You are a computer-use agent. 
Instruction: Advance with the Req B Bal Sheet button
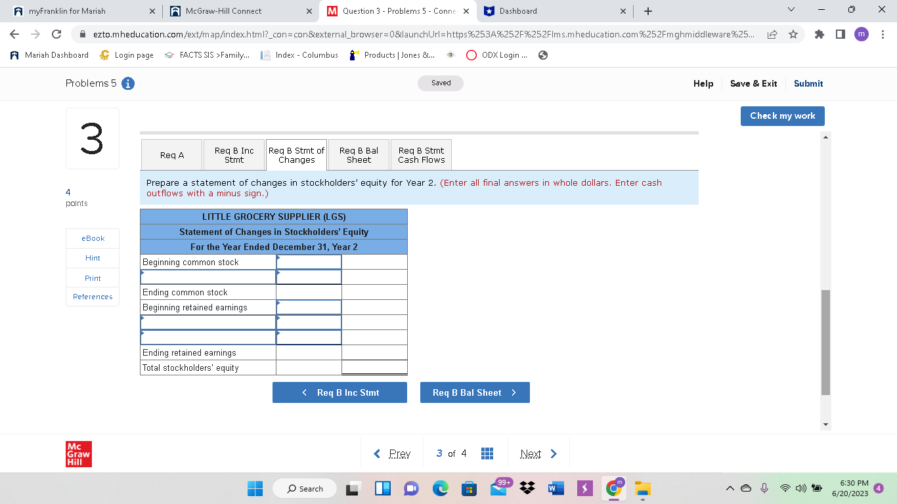coord(475,392)
